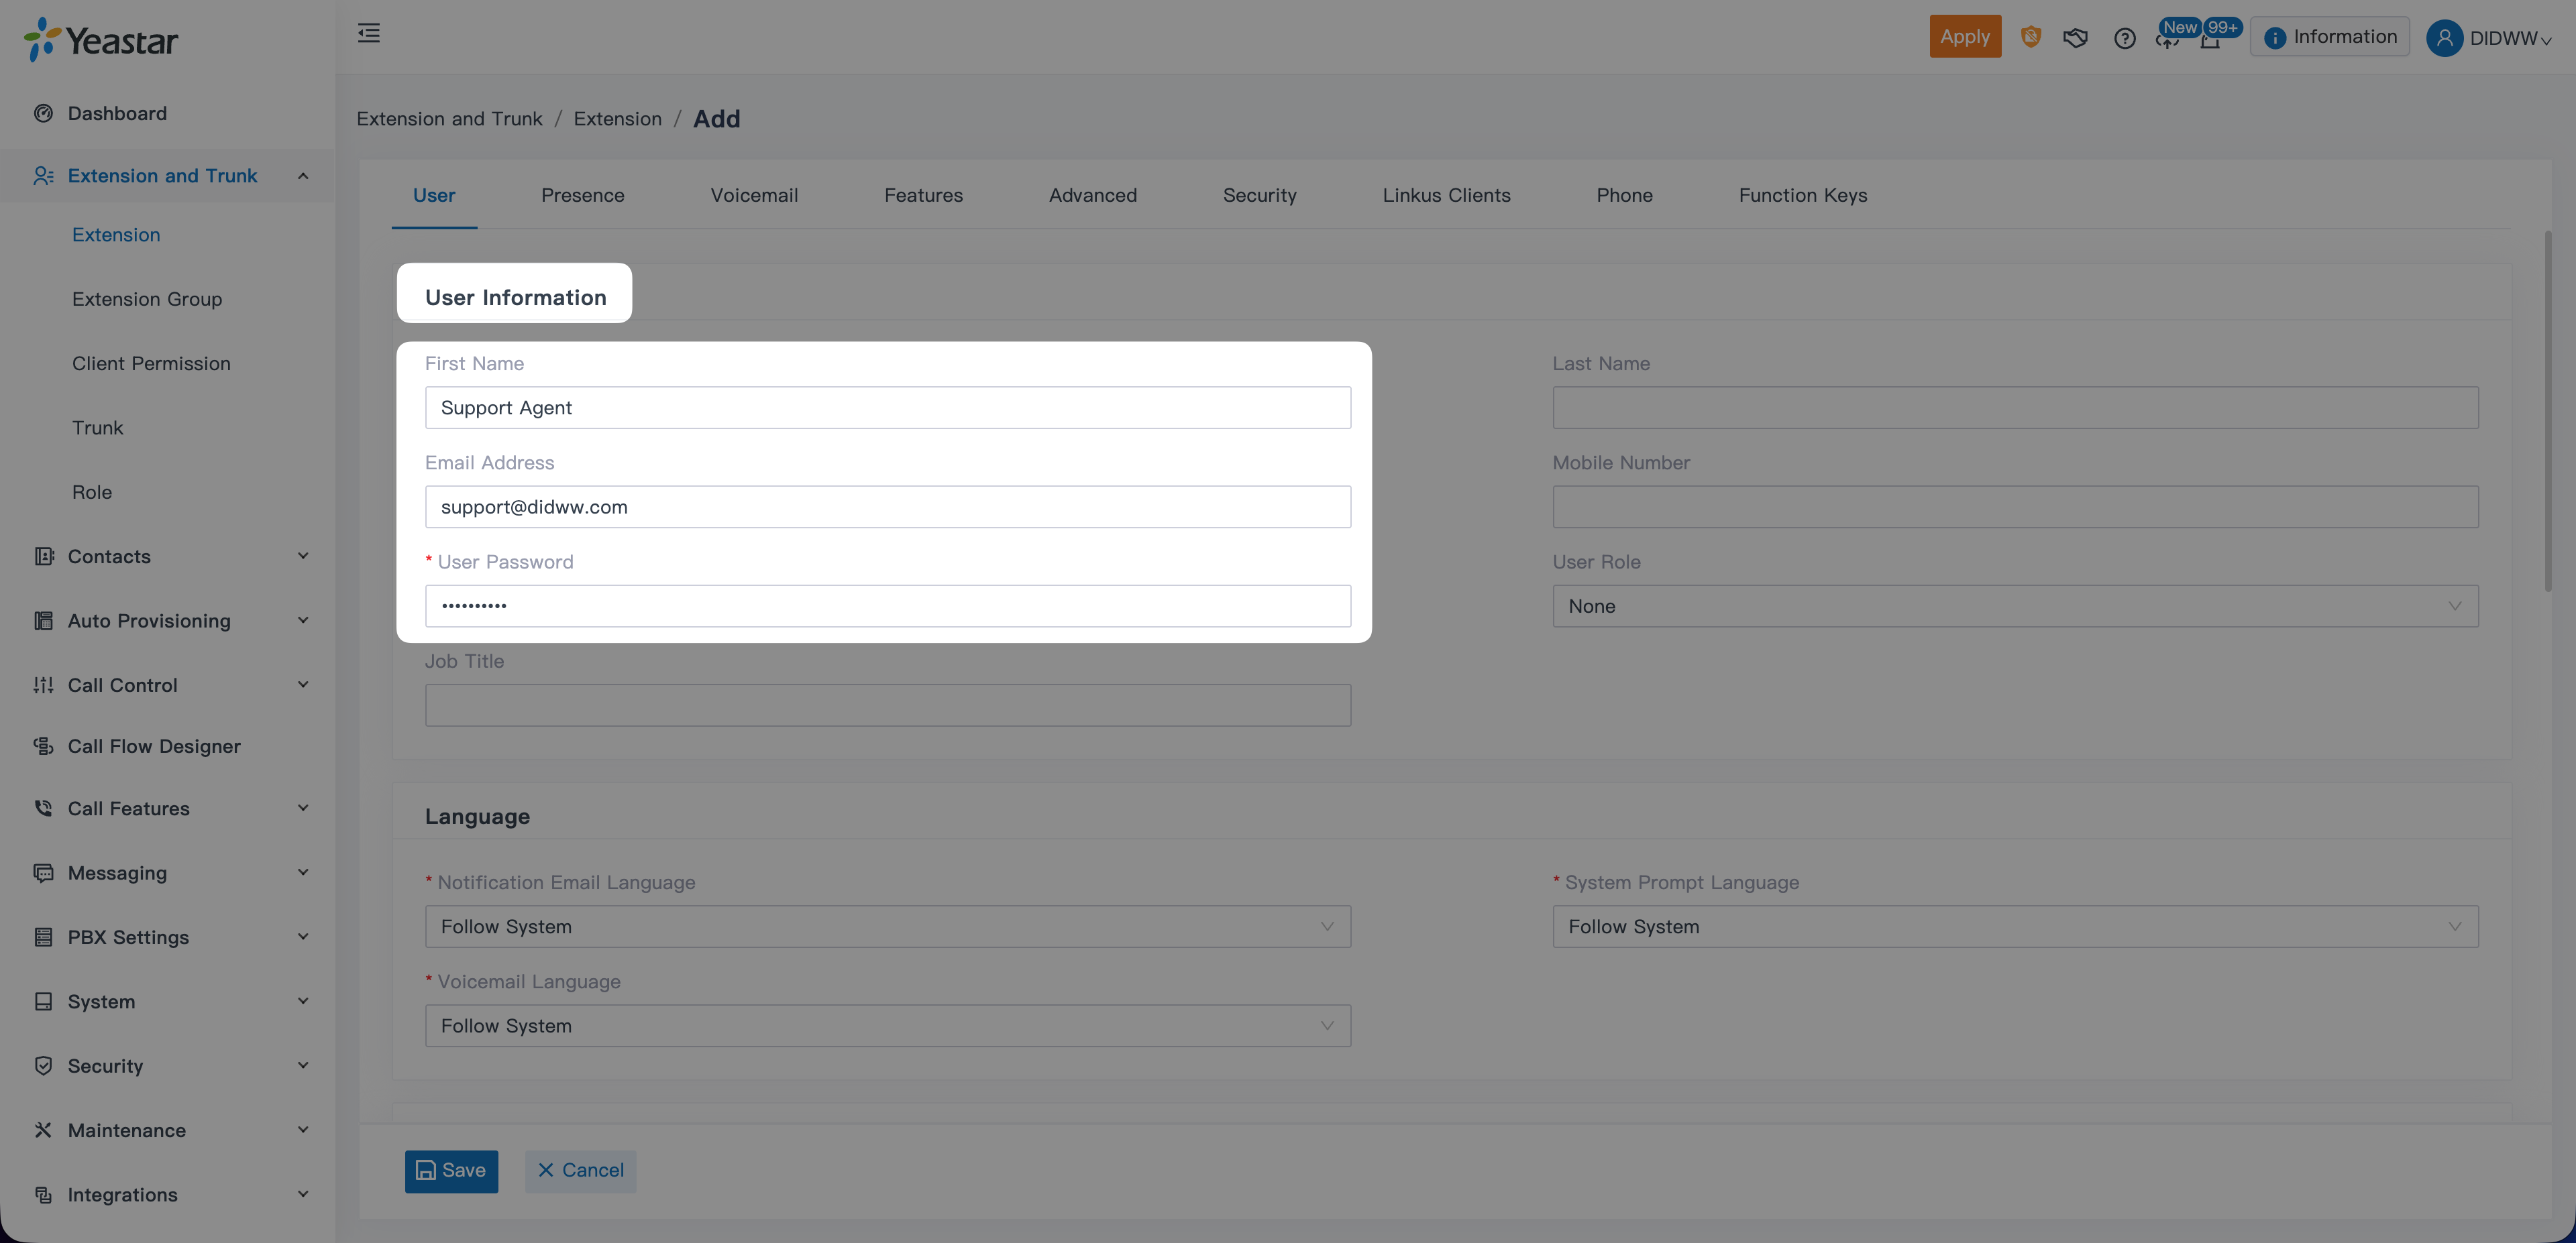Image resolution: width=2576 pixels, height=1243 pixels.
Task: Click the Last Name input field
Action: (x=2014, y=408)
